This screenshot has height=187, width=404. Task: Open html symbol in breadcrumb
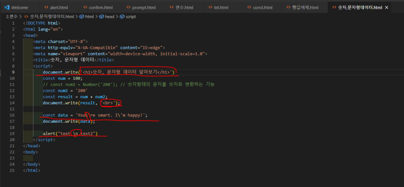89,16
